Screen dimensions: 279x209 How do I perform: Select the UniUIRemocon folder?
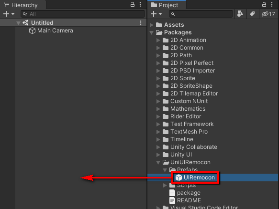click(x=190, y=162)
